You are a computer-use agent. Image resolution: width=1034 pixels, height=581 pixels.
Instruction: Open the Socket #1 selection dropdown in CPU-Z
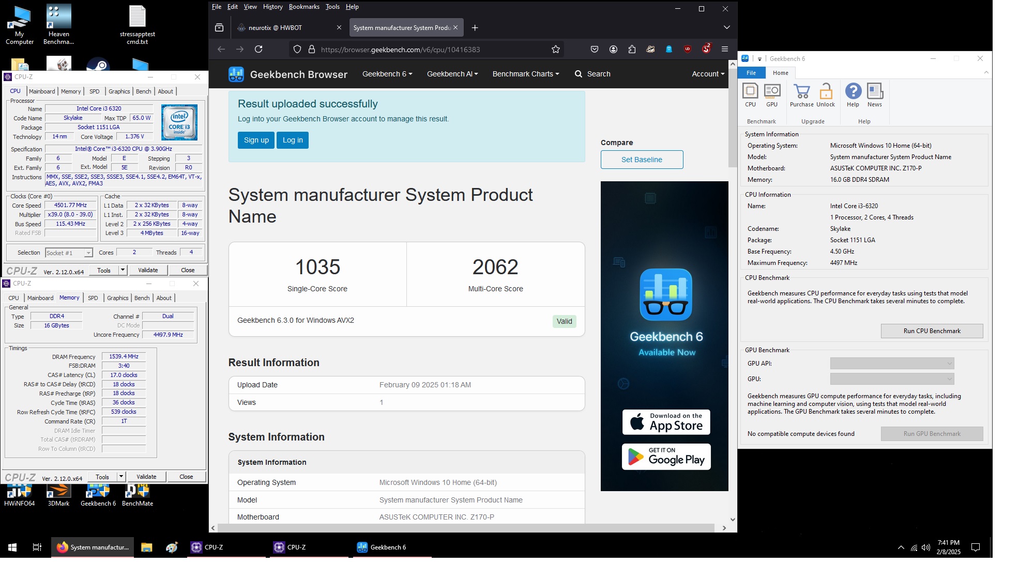[x=69, y=253]
